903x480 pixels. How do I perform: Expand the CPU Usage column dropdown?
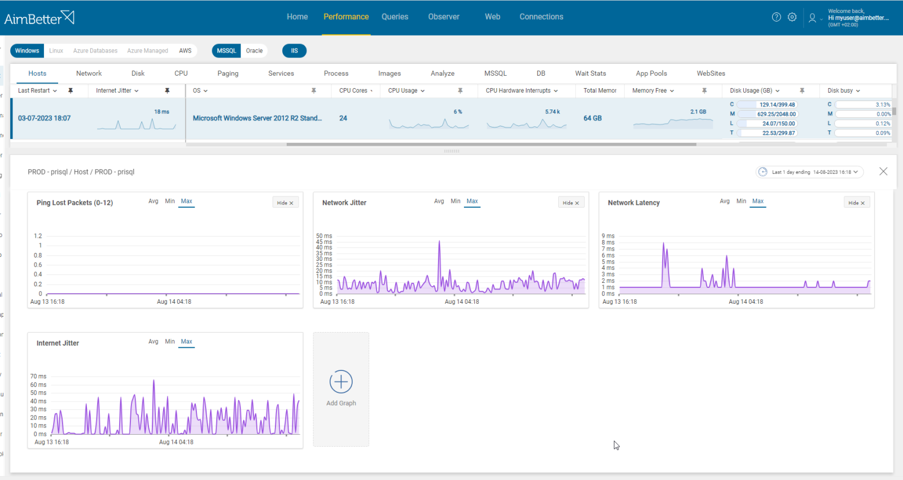(422, 91)
